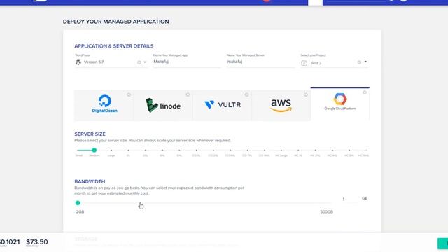Set server size to Small
Image resolution: width=448 pixels, height=252 pixels.
pyautogui.click(x=79, y=155)
